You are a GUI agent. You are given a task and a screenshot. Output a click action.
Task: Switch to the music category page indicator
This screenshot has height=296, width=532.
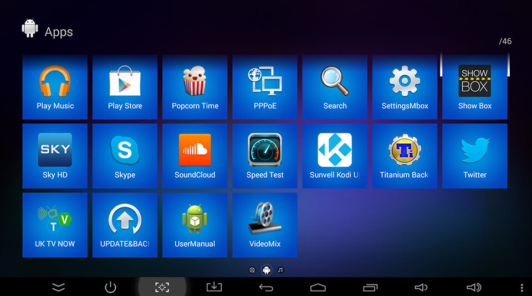(280, 270)
